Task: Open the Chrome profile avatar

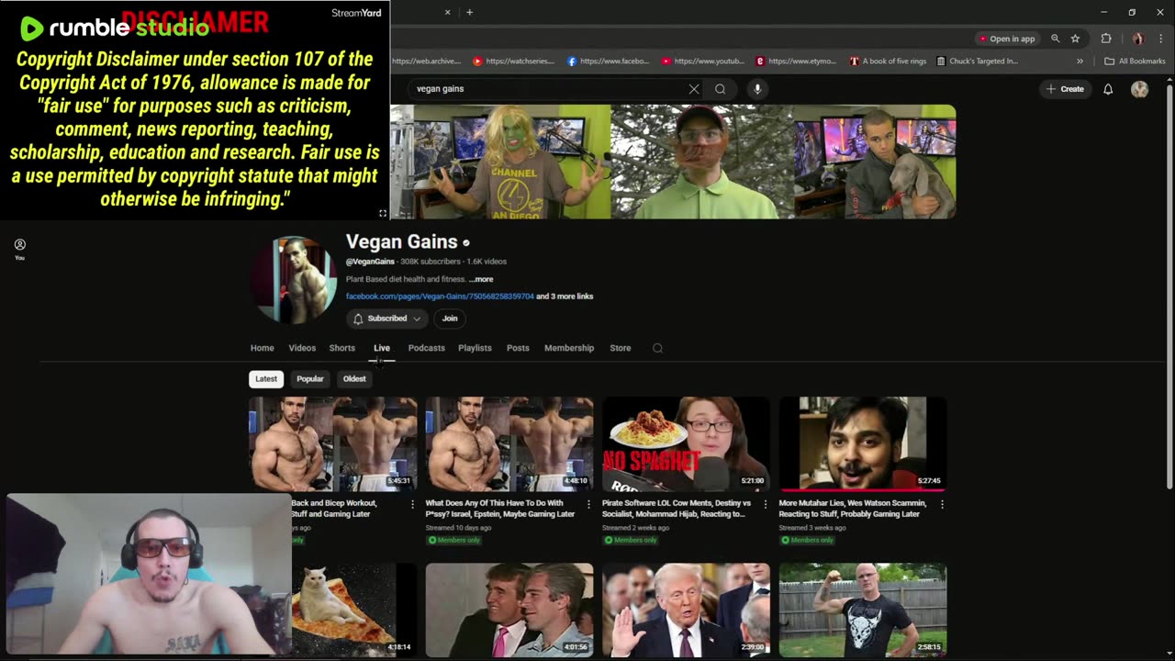Action: [1137, 39]
